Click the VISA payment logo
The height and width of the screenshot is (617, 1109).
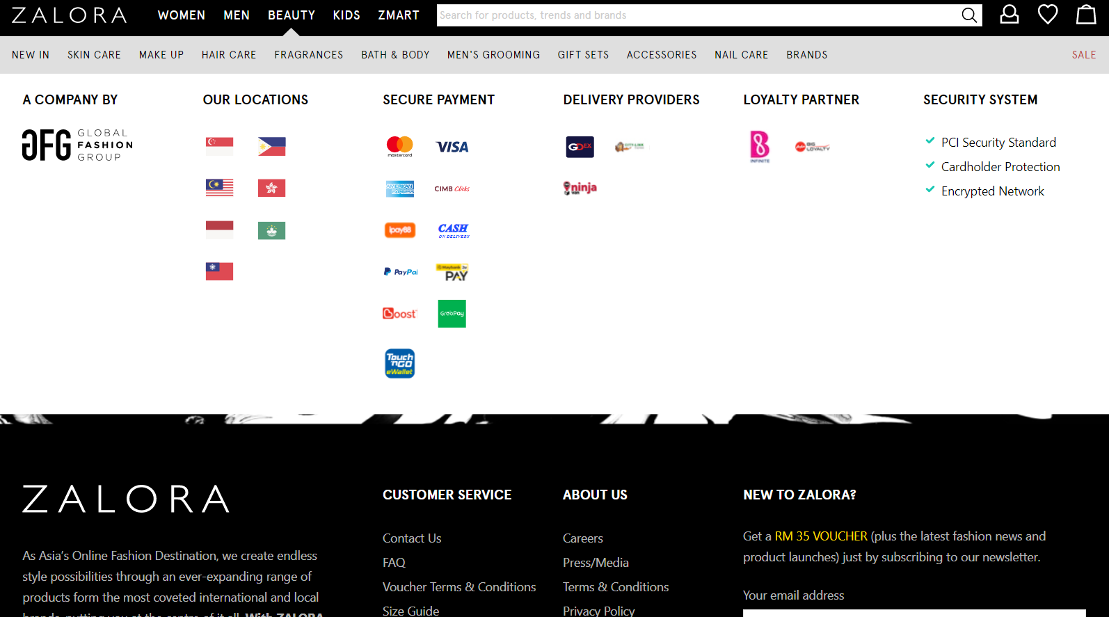coord(452,147)
